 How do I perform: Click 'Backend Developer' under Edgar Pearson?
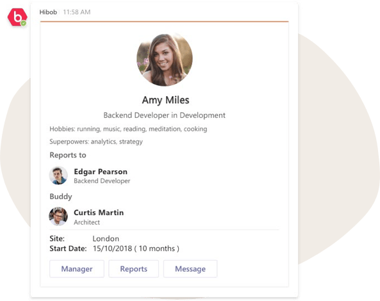102,181
